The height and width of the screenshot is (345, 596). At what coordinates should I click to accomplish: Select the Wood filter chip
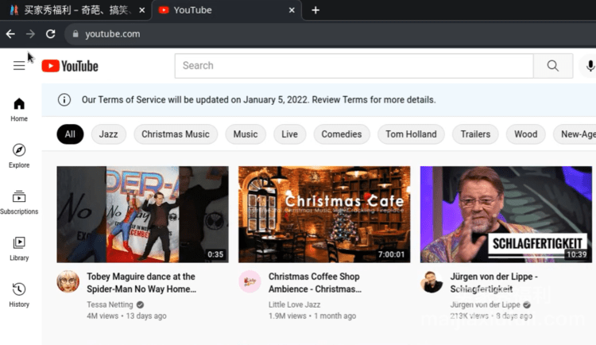coord(526,134)
